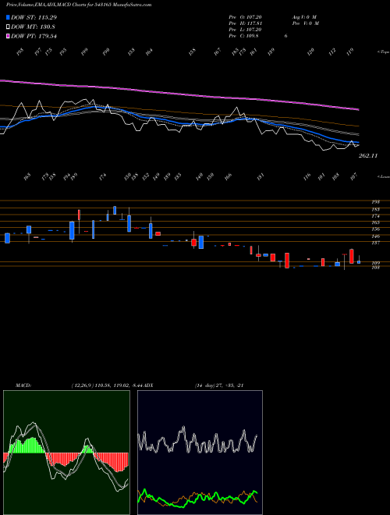Click the 'MACD:' indicator label
Viewport: 390px width, 515px height.
23,385
